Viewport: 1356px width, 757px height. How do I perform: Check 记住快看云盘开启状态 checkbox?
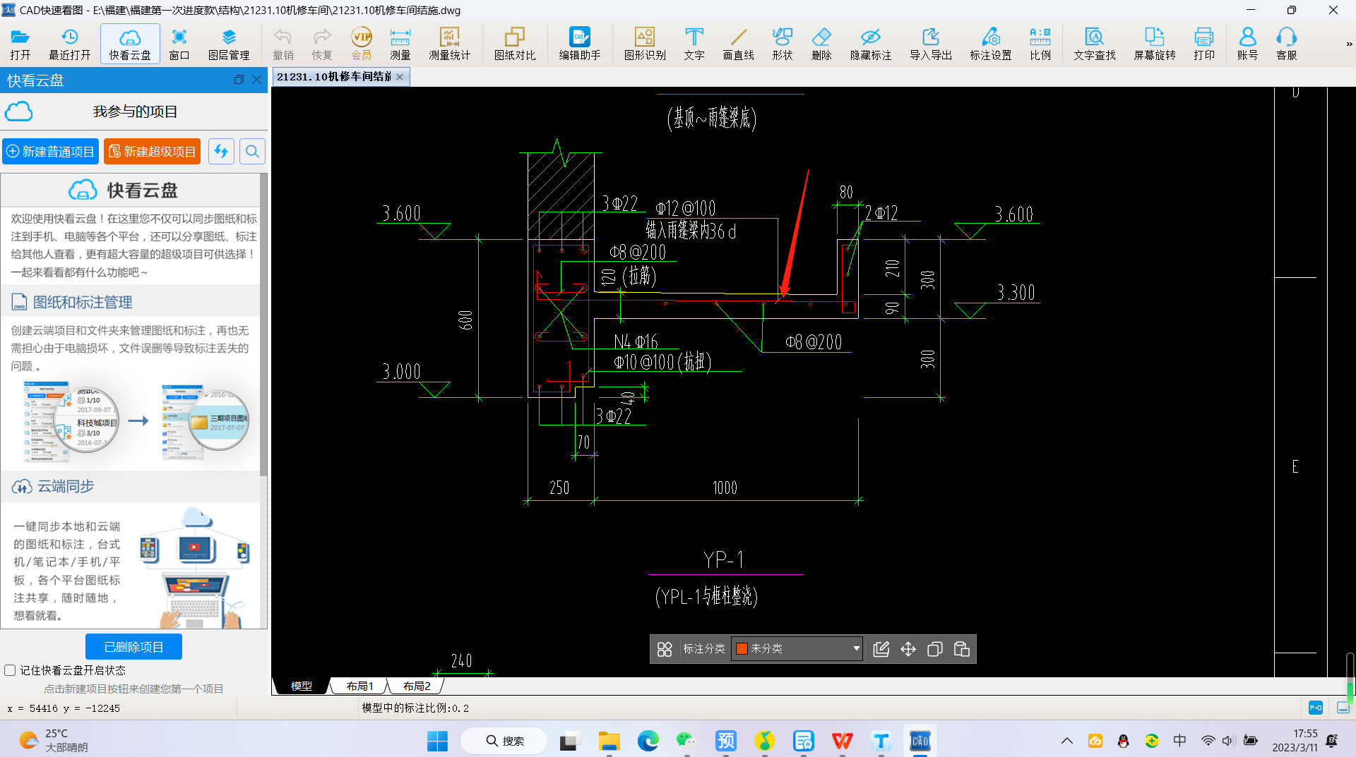tap(11, 670)
